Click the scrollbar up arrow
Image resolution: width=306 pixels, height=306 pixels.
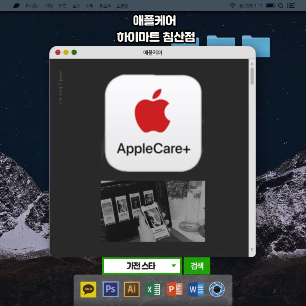tap(252, 64)
